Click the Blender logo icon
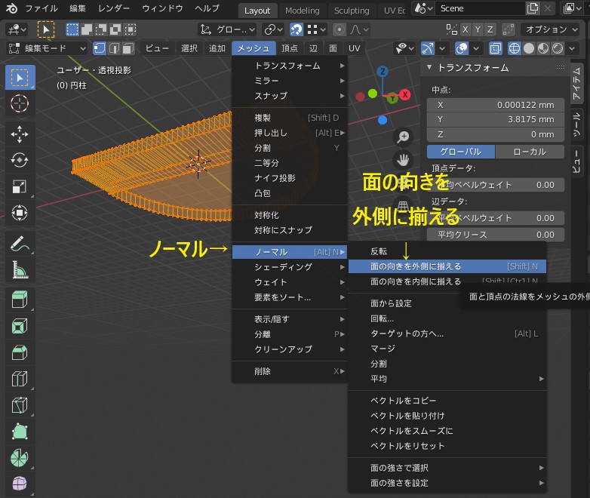 pyautogui.click(x=11, y=8)
